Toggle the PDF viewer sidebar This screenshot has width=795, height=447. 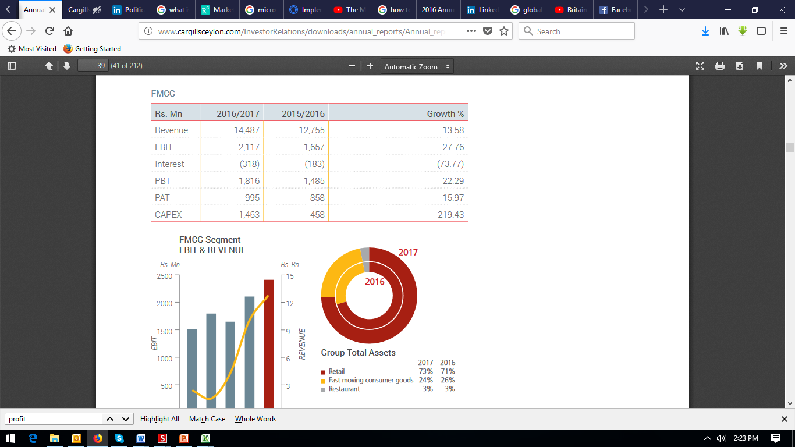[12, 66]
